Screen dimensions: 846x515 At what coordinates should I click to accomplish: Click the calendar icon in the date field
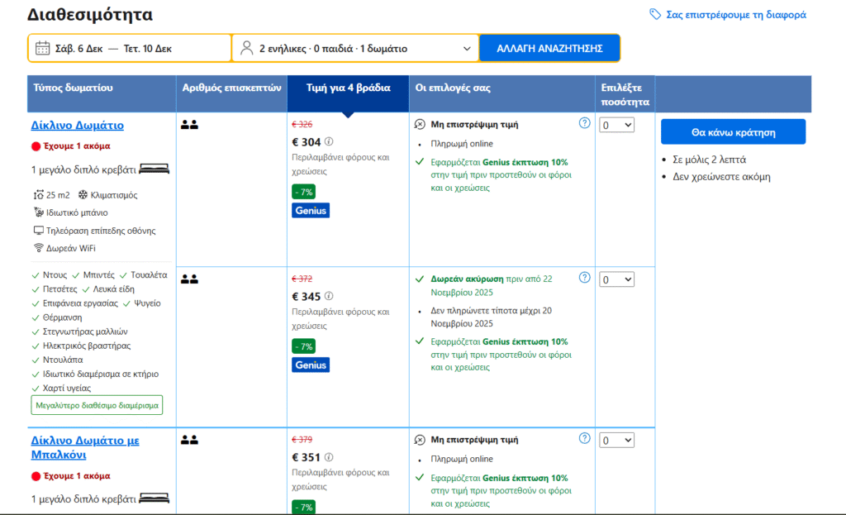42,49
